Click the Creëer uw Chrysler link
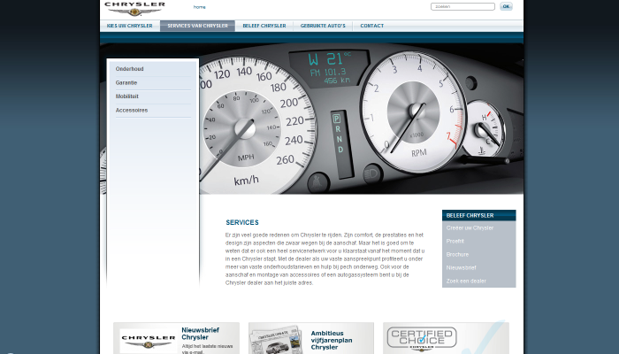The width and height of the screenshot is (619, 354). click(470, 228)
